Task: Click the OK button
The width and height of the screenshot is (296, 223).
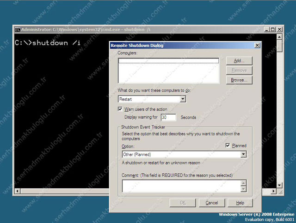Action: point(183,203)
